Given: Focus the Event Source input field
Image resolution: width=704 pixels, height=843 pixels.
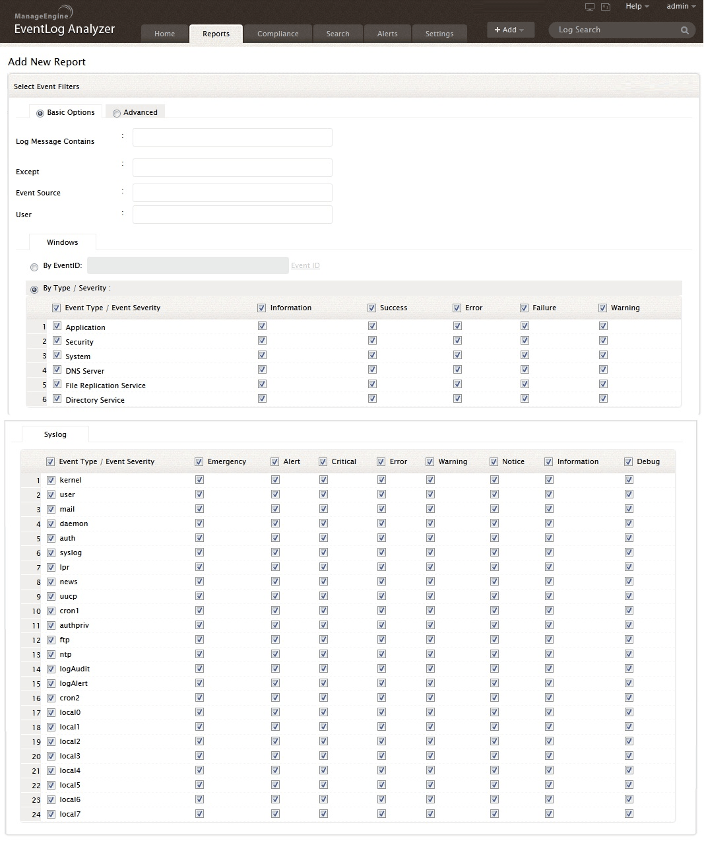Looking at the screenshot, I should [x=232, y=193].
